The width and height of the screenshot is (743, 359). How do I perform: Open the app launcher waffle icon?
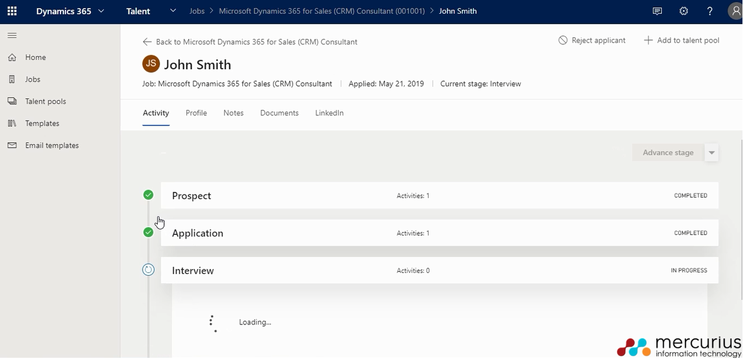point(12,11)
